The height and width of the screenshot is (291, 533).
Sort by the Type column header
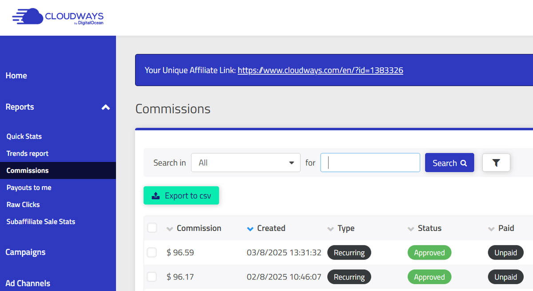pyautogui.click(x=346, y=228)
